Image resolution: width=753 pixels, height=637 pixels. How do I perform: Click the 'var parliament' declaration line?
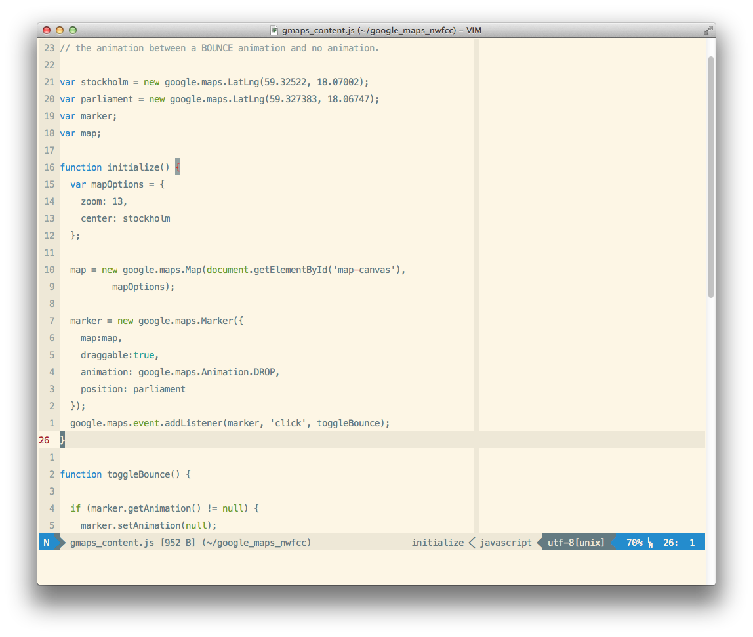pos(220,99)
